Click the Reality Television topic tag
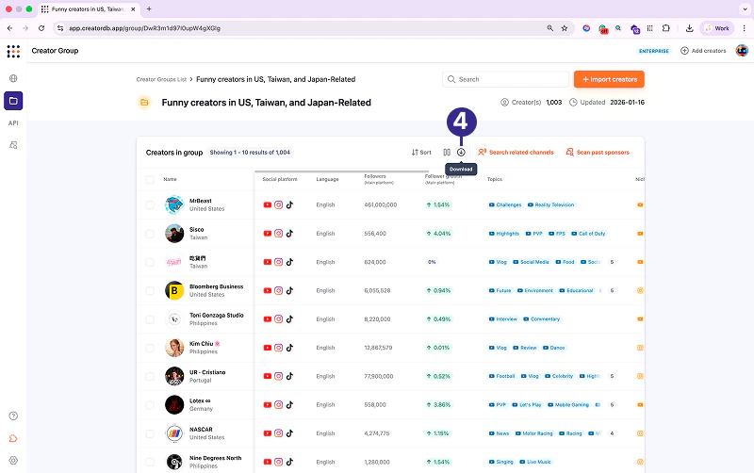 (550, 204)
